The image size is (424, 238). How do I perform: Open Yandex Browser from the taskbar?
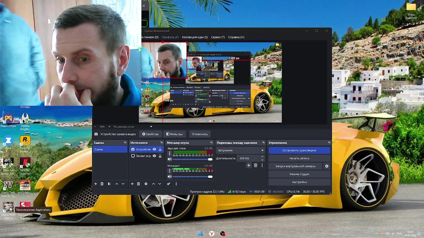coord(212,234)
